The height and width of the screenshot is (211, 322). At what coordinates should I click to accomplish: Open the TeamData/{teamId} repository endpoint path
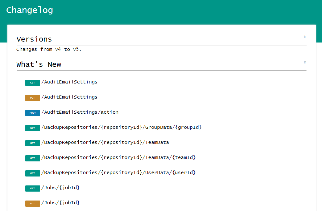[x=118, y=157]
